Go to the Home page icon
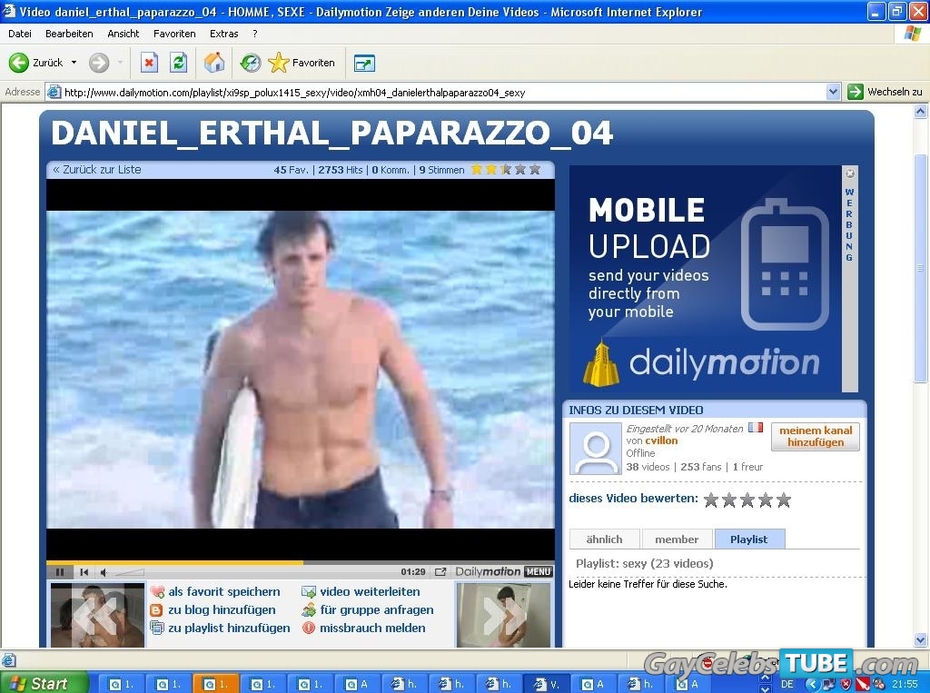The height and width of the screenshot is (693, 930). (214, 63)
